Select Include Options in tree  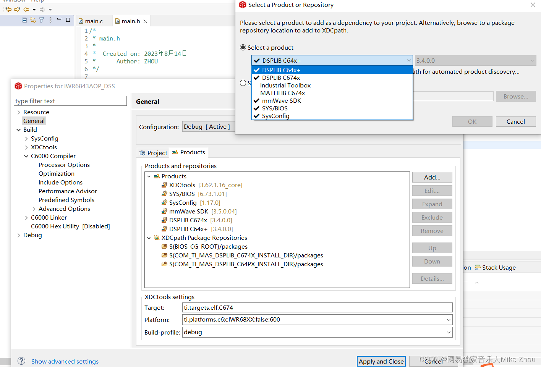point(60,183)
